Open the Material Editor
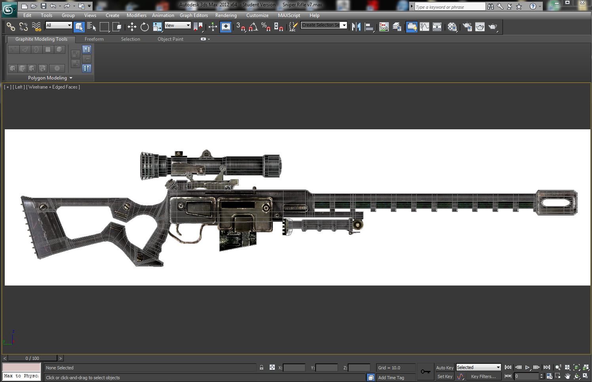This screenshot has width=592, height=382. (x=453, y=26)
